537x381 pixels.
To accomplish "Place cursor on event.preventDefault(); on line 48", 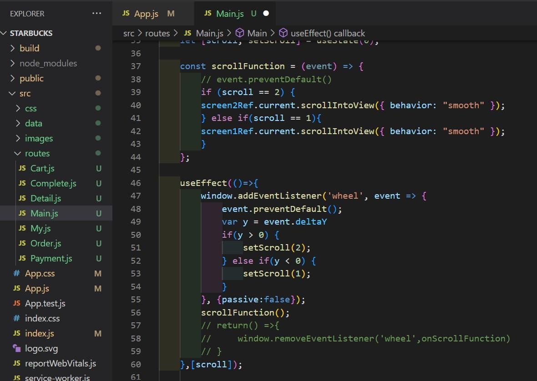I will click(282, 209).
